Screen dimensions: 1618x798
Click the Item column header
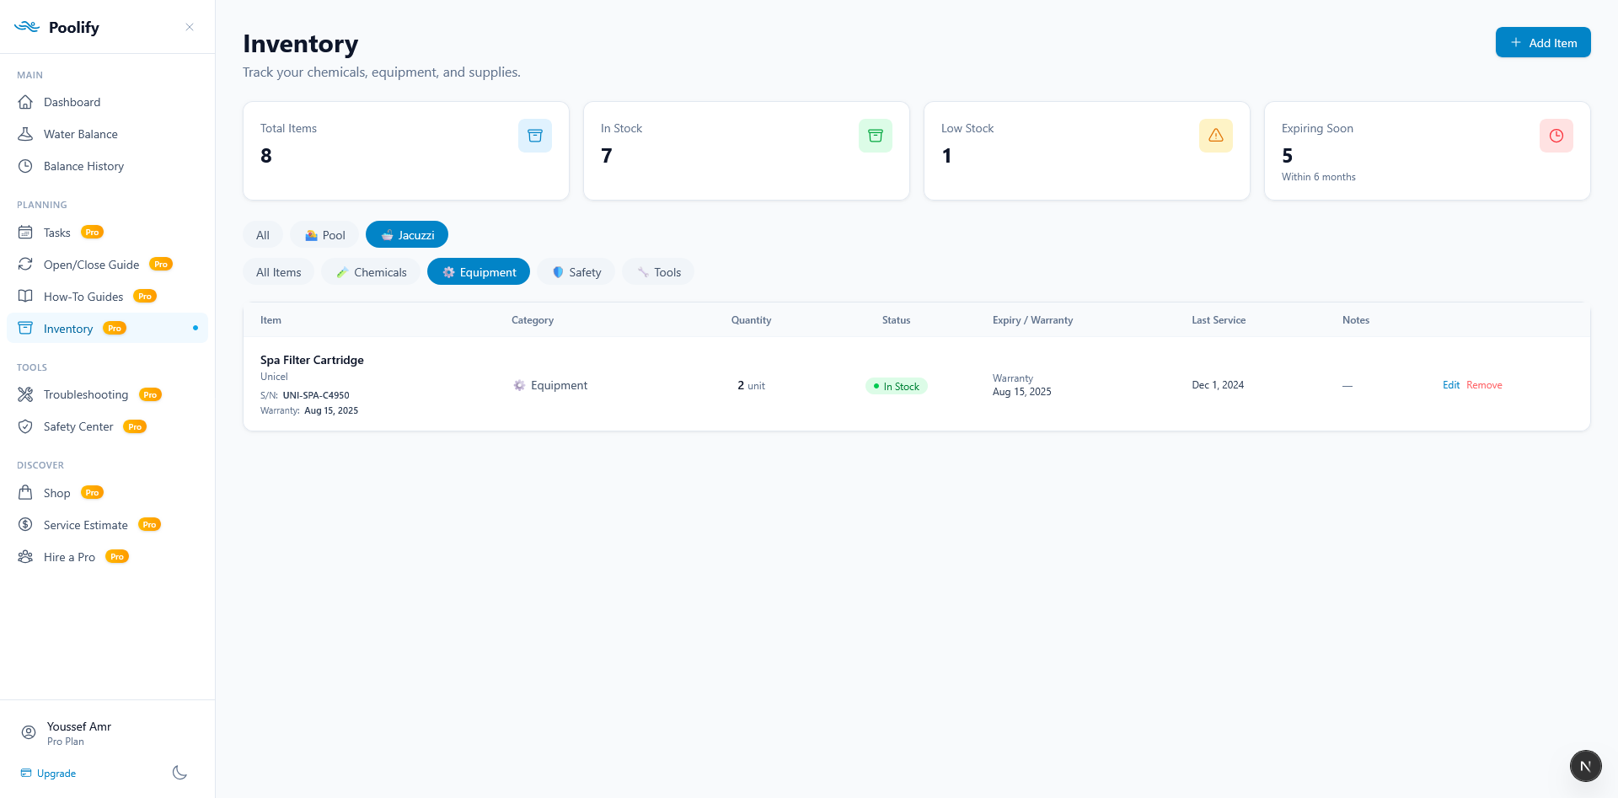point(271,320)
